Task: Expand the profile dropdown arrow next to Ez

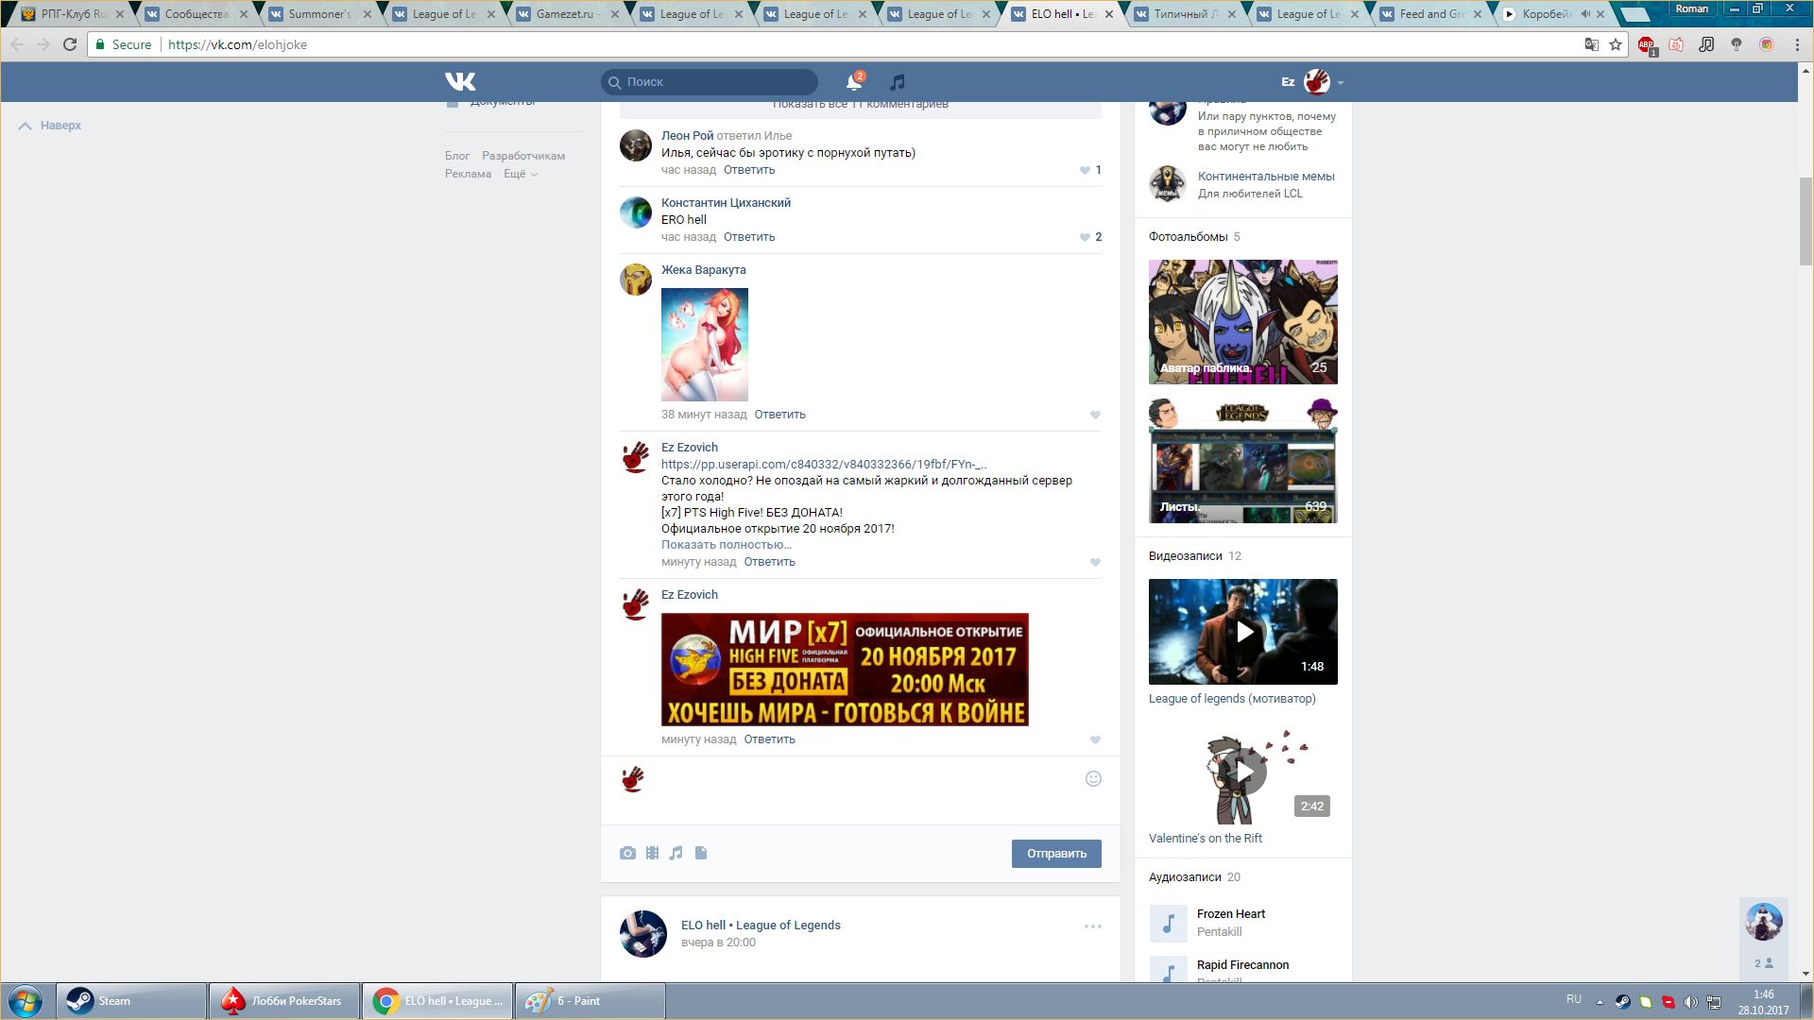Action: [x=1341, y=83]
